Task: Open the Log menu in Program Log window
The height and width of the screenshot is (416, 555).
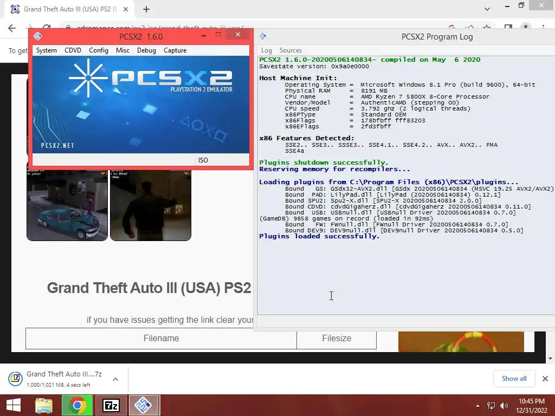Action: [266, 50]
